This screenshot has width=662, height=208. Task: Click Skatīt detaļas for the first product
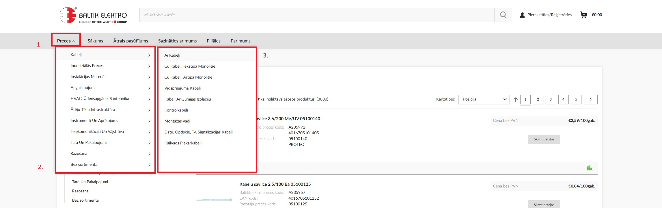544,139
